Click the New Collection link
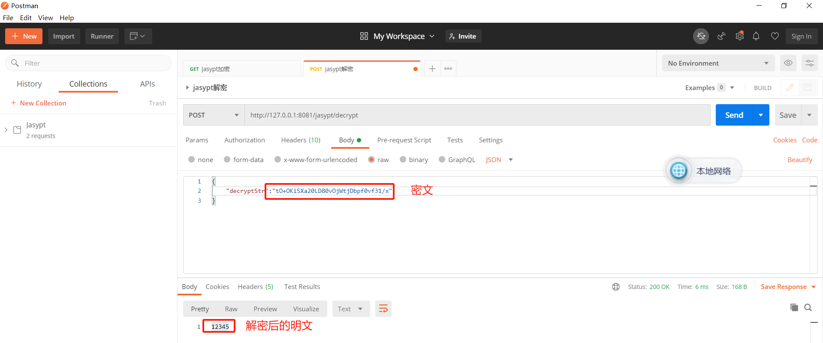Screen dimensions: 823x343 [39, 103]
